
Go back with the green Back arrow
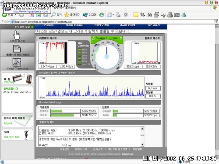(4, 15)
